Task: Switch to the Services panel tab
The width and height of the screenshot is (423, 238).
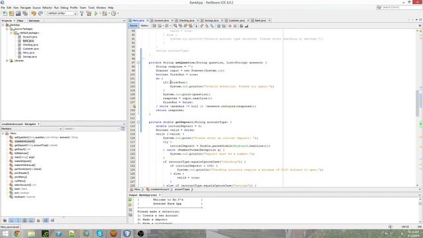Action: click(x=34, y=20)
